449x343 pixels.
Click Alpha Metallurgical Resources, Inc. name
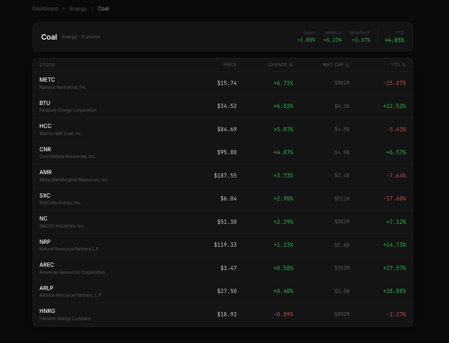[74, 180]
